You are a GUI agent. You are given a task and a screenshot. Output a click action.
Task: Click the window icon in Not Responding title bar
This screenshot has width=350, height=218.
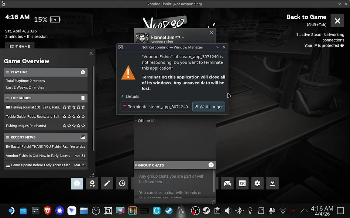click(x=121, y=47)
